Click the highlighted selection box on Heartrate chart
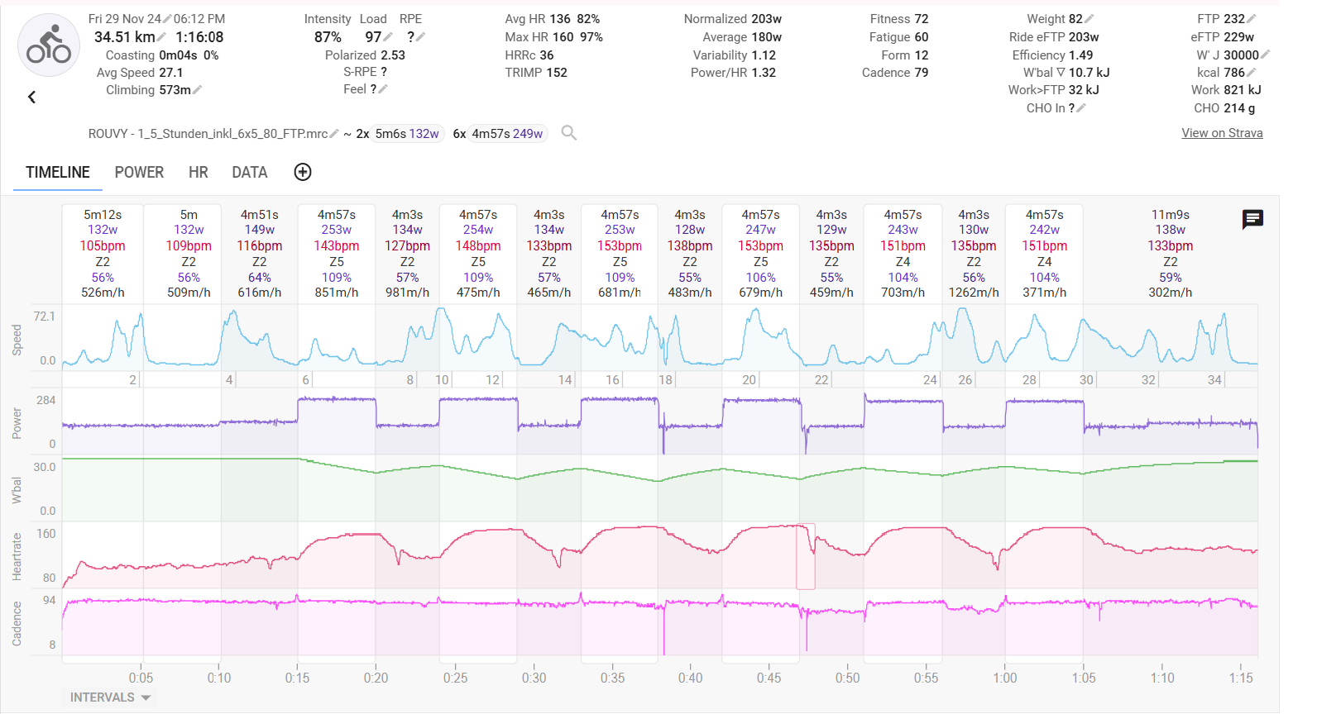1317x714 pixels. pyautogui.click(x=806, y=556)
